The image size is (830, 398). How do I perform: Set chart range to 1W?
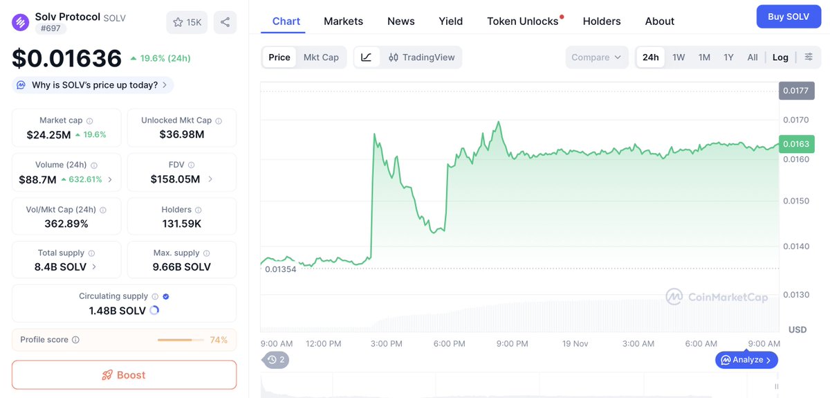[x=679, y=57]
